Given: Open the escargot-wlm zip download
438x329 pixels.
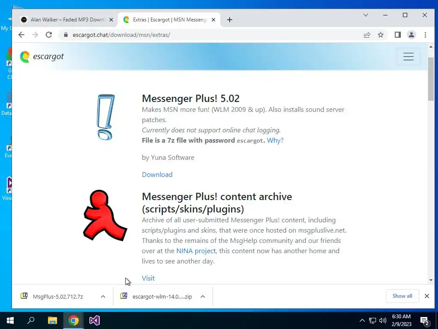Looking at the screenshot, I should (157, 296).
